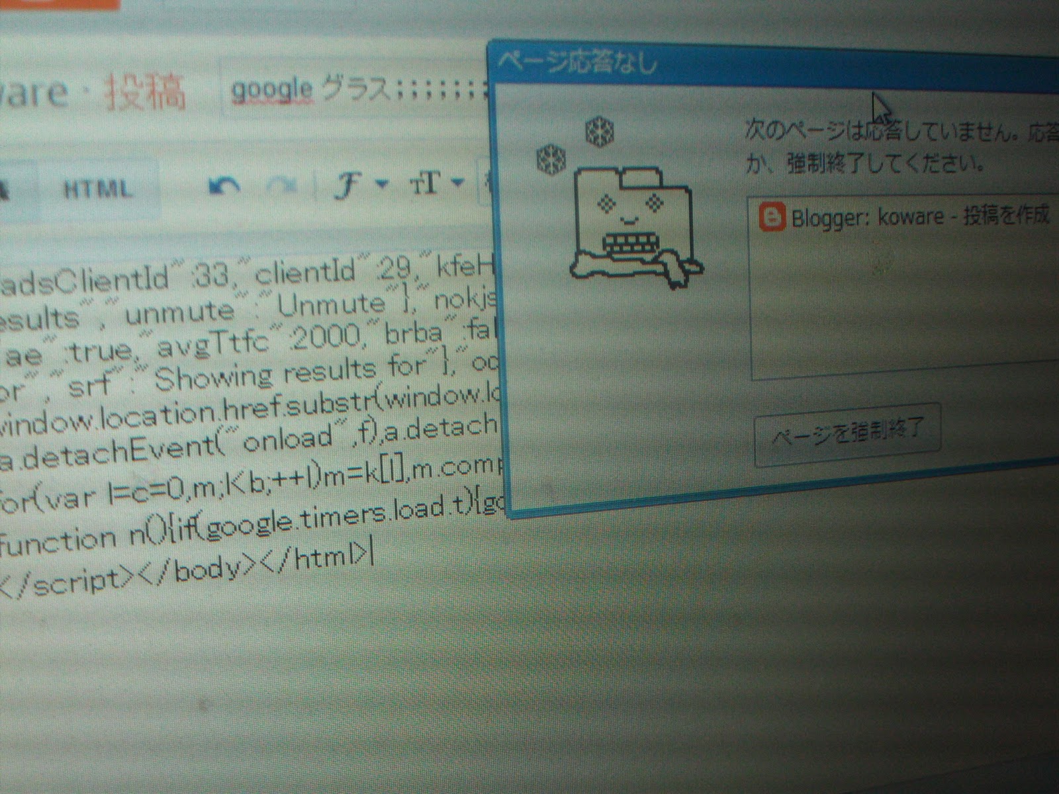Click the '</script></body></html>' code line

coord(185,570)
